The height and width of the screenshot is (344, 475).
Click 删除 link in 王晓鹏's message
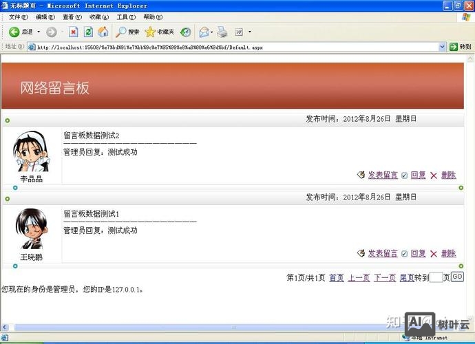tap(449, 253)
